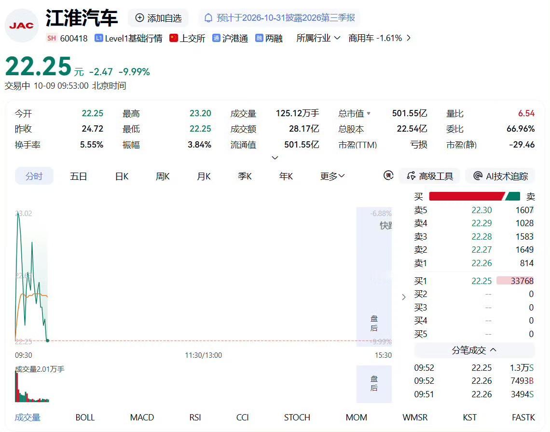Click the stock code 600418
The width and height of the screenshot is (550, 432).
74,38
